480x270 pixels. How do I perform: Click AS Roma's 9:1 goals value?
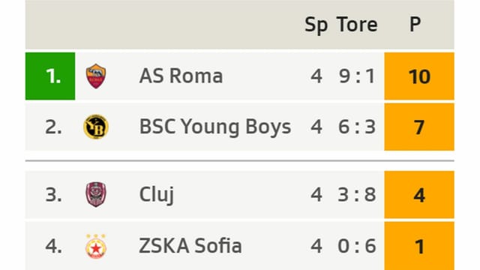point(357,76)
